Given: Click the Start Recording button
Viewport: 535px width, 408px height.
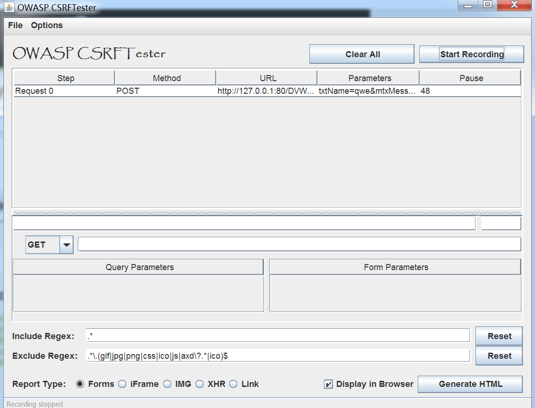Looking at the screenshot, I should tap(472, 54).
